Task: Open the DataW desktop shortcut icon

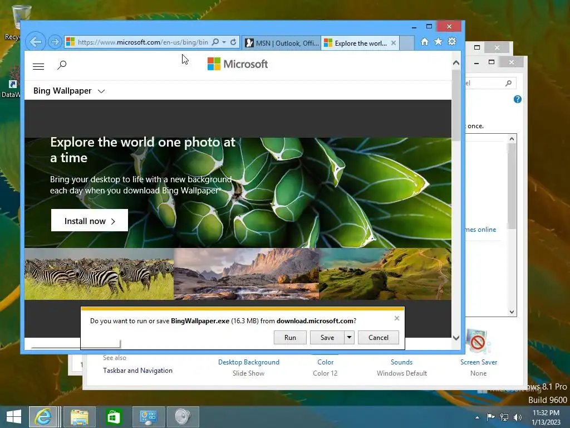Action: click(11, 82)
